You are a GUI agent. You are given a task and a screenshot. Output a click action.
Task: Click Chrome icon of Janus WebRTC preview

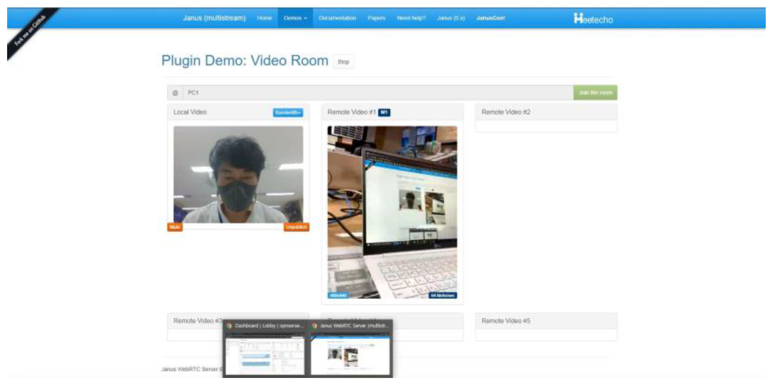(x=315, y=326)
